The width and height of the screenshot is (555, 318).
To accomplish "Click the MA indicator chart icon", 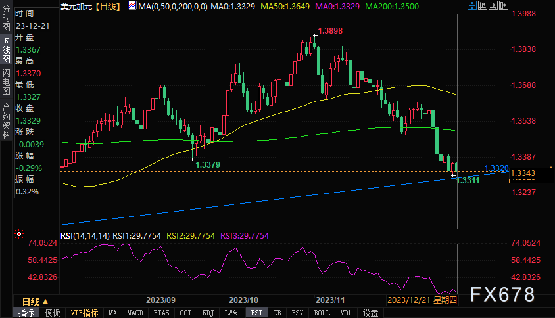I will click(x=132, y=5).
